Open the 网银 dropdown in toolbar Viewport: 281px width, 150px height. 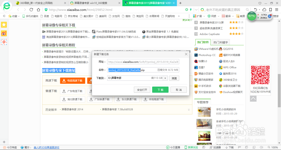[213, 16]
